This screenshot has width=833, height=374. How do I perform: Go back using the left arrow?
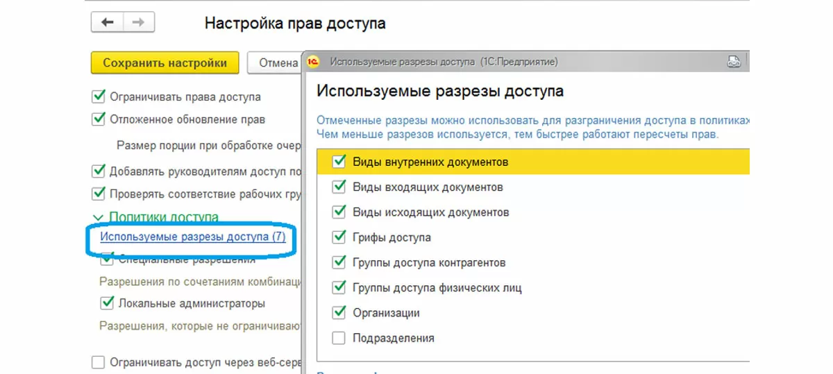(x=107, y=23)
